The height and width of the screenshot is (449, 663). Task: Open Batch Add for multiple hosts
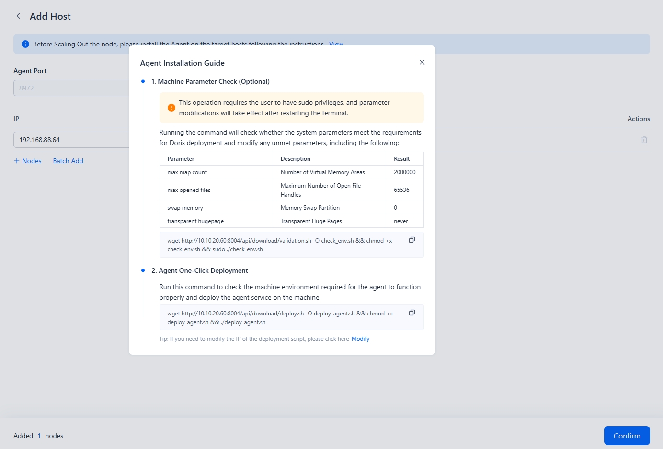click(68, 161)
